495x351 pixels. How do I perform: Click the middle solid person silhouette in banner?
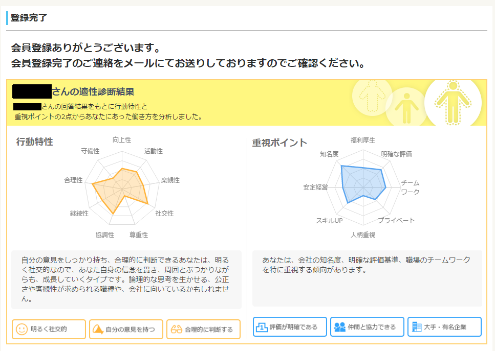click(406, 108)
